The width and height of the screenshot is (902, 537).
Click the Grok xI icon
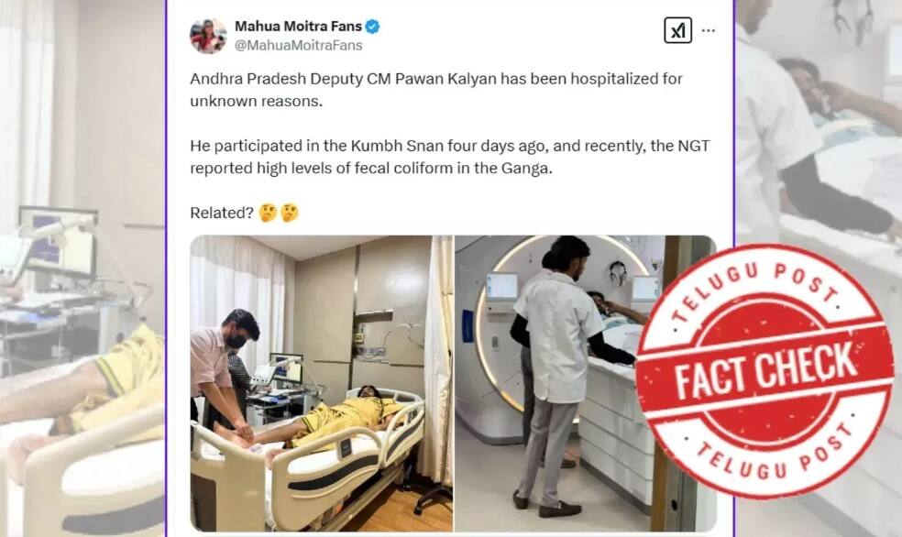coord(677,30)
